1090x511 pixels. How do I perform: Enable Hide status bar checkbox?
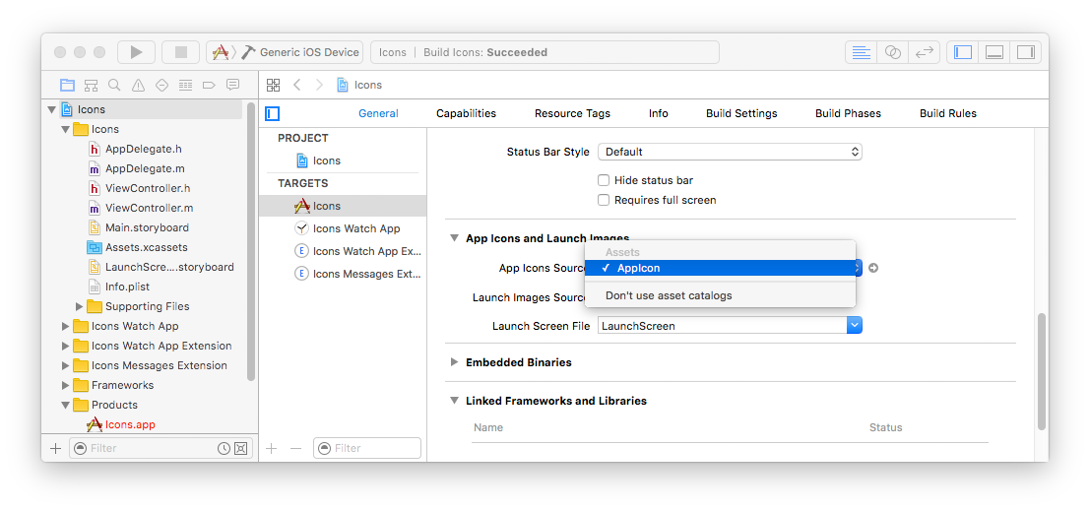(604, 180)
